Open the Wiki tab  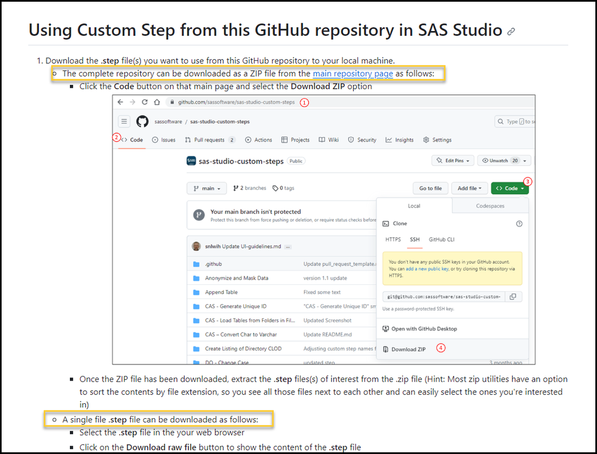tap(329, 140)
